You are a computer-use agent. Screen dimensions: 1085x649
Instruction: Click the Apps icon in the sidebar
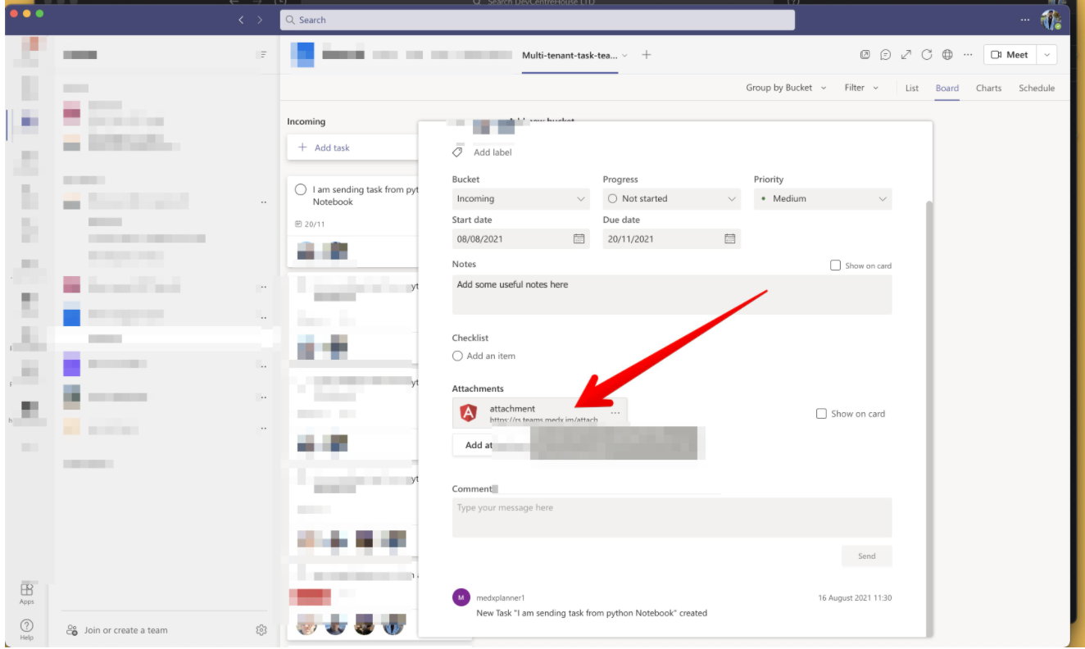coord(27,590)
